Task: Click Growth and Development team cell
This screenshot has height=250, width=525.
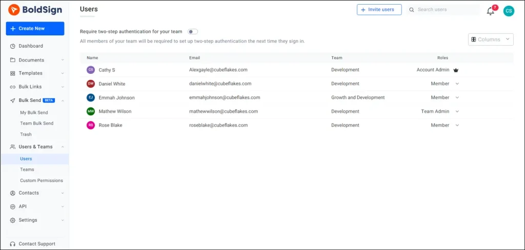Action: click(358, 98)
